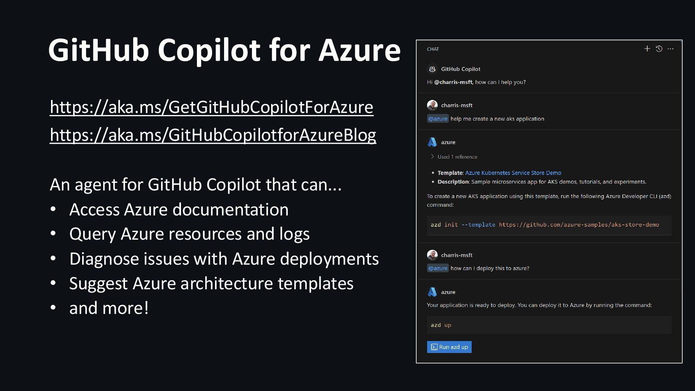Click the second charris-msft profile avatar

coord(432,255)
